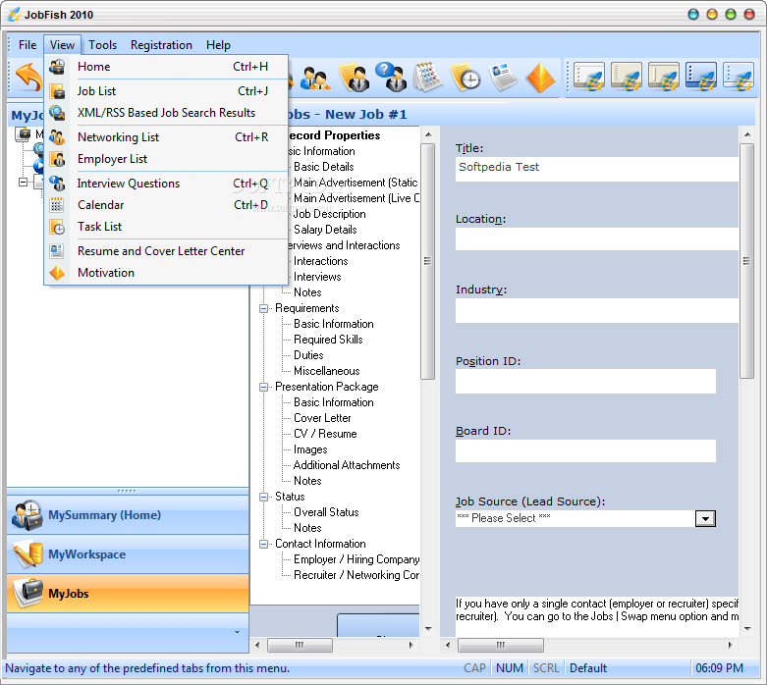The height and width of the screenshot is (685, 767).
Task: Collapse the Contact Information tree node
Action: [x=263, y=544]
